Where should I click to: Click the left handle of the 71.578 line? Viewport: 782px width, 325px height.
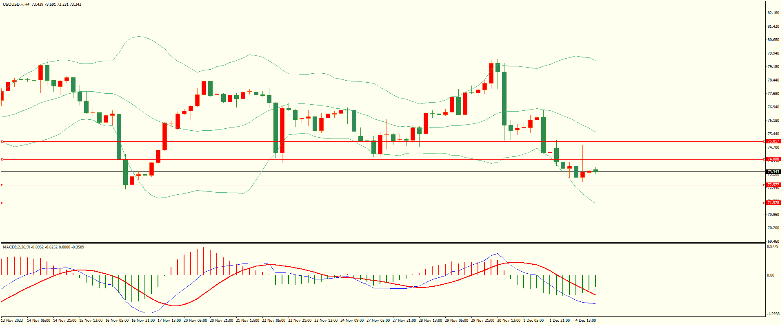[2, 203]
